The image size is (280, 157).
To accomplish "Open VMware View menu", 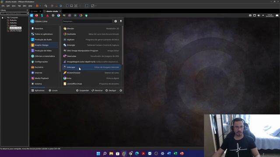I will point(14,6).
